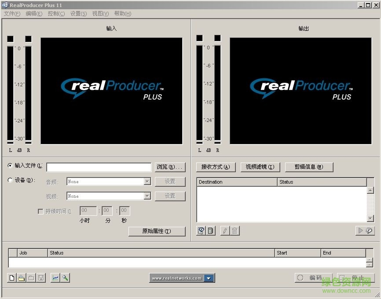Screen dimensions: 381x299
Task: Enable the 持续时间 checkbox
Action: (x=40, y=211)
